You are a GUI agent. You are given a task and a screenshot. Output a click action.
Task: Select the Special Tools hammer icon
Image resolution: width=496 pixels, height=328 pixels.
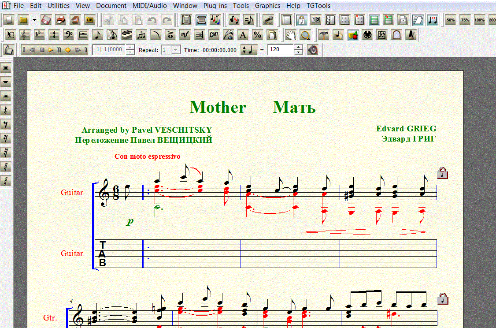pyautogui.click(x=324, y=34)
